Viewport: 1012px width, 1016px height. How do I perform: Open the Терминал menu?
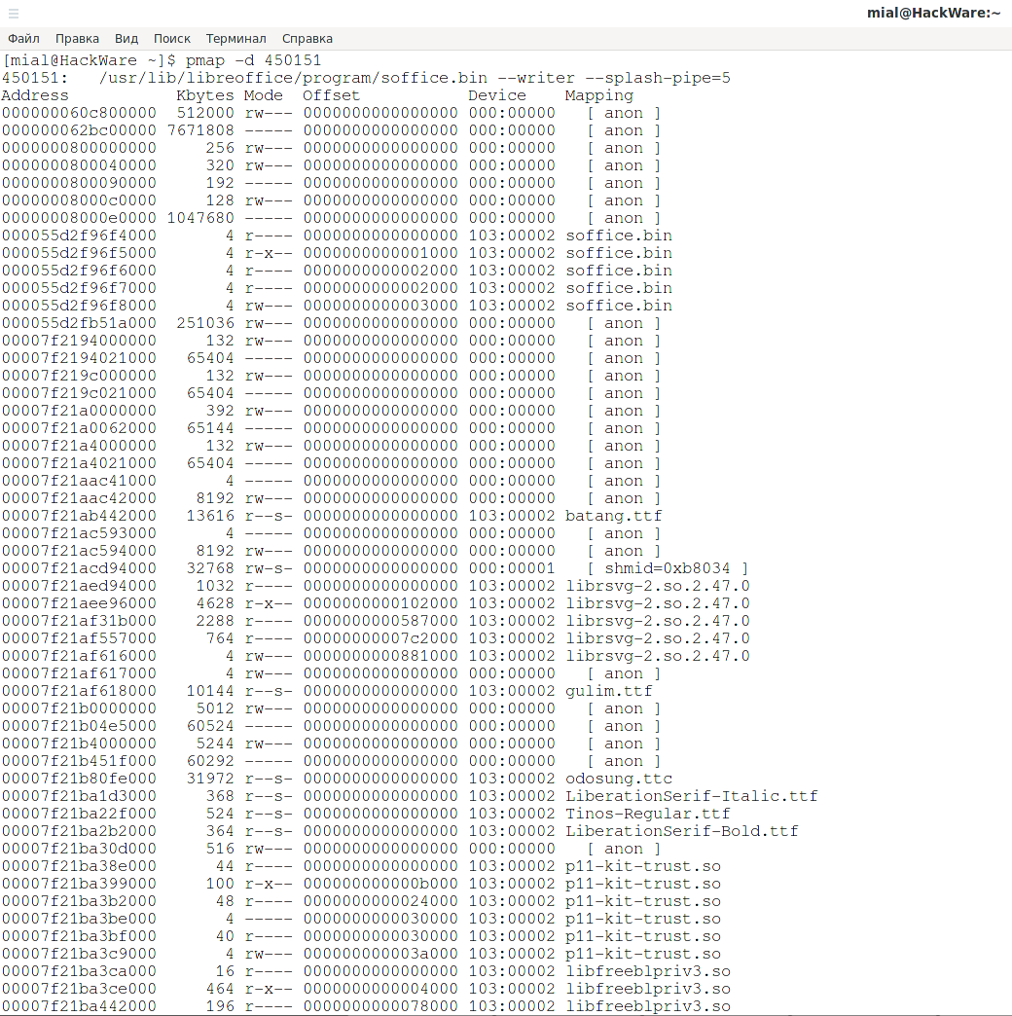pyautogui.click(x=235, y=39)
